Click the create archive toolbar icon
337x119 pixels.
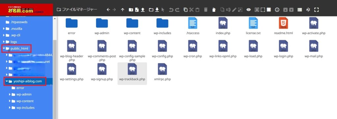(291, 10)
